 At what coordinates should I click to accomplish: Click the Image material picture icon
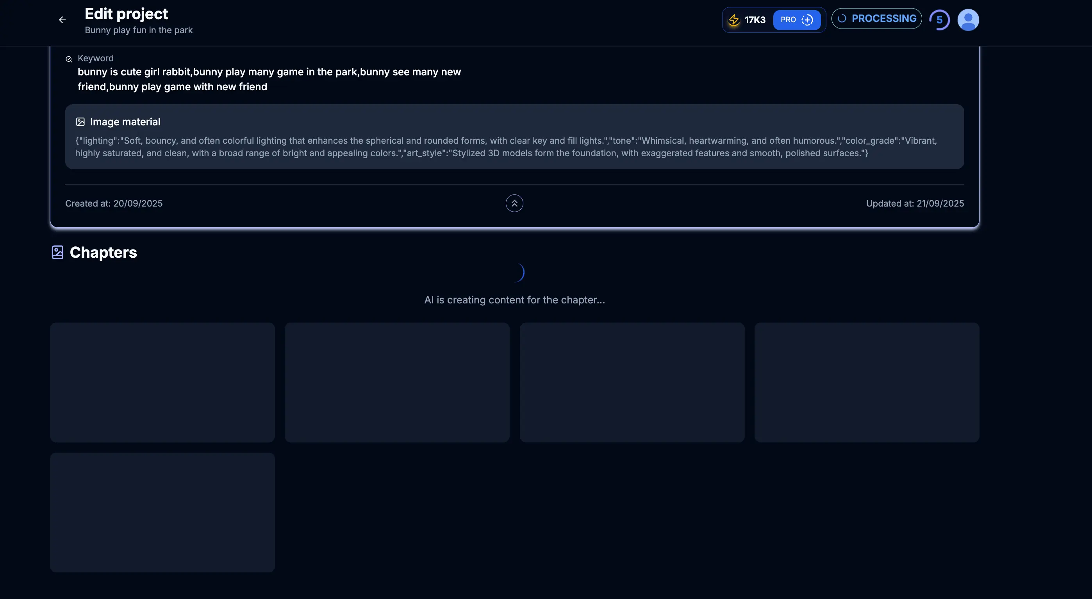click(x=80, y=122)
